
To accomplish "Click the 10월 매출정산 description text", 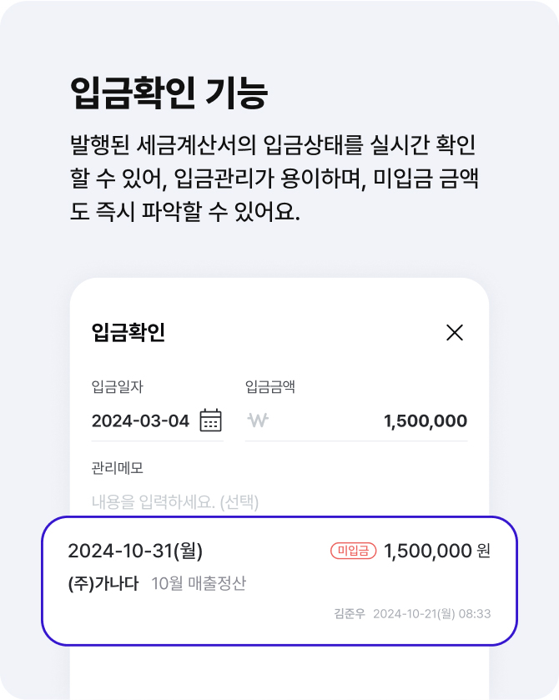I will [x=199, y=583].
